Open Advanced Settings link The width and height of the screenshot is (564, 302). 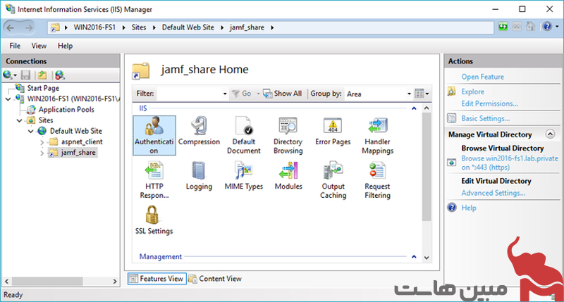pos(493,193)
